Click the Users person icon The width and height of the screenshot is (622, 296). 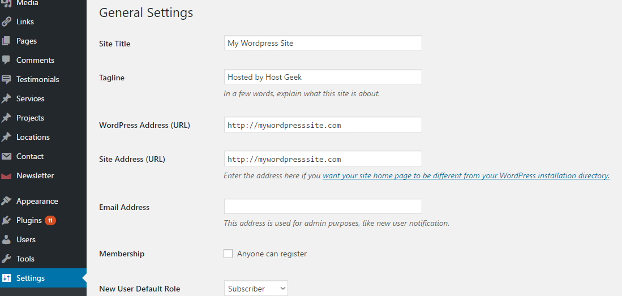pos(6,239)
